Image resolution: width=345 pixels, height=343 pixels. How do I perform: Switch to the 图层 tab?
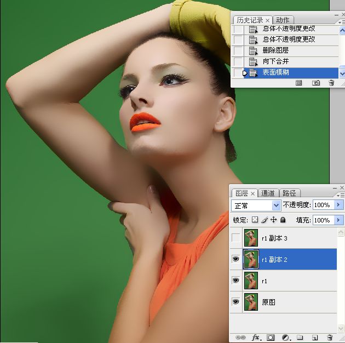(x=242, y=193)
